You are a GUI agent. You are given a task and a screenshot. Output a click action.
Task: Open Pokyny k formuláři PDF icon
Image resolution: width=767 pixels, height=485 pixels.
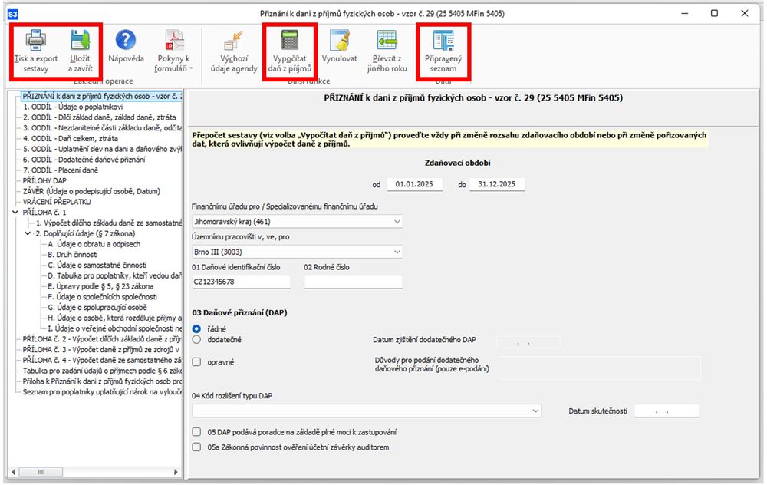173,41
